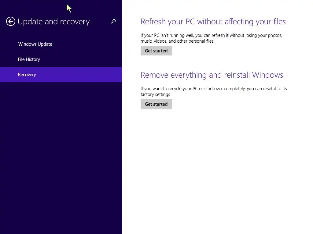Click the text about resetting to factory settings
The width and height of the screenshot is (313, 234).
click(214, 91)
